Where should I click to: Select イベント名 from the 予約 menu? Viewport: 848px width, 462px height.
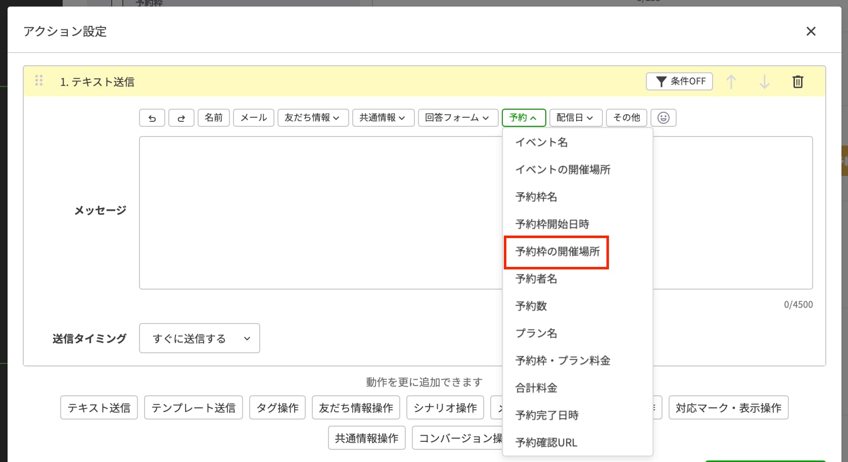541,143
